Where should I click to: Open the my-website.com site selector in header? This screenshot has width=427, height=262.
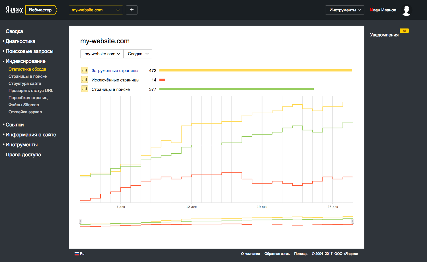point(96,10)
